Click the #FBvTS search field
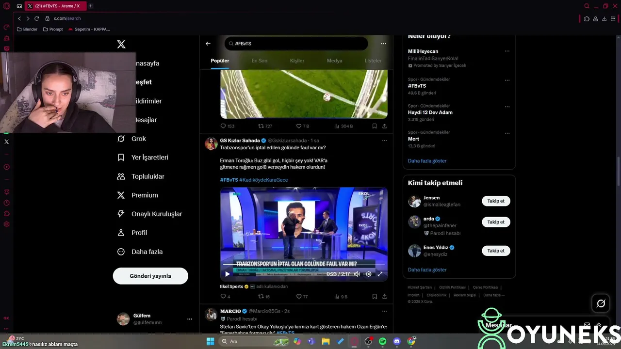Screen dimensions: 621x349 [296, 44]
